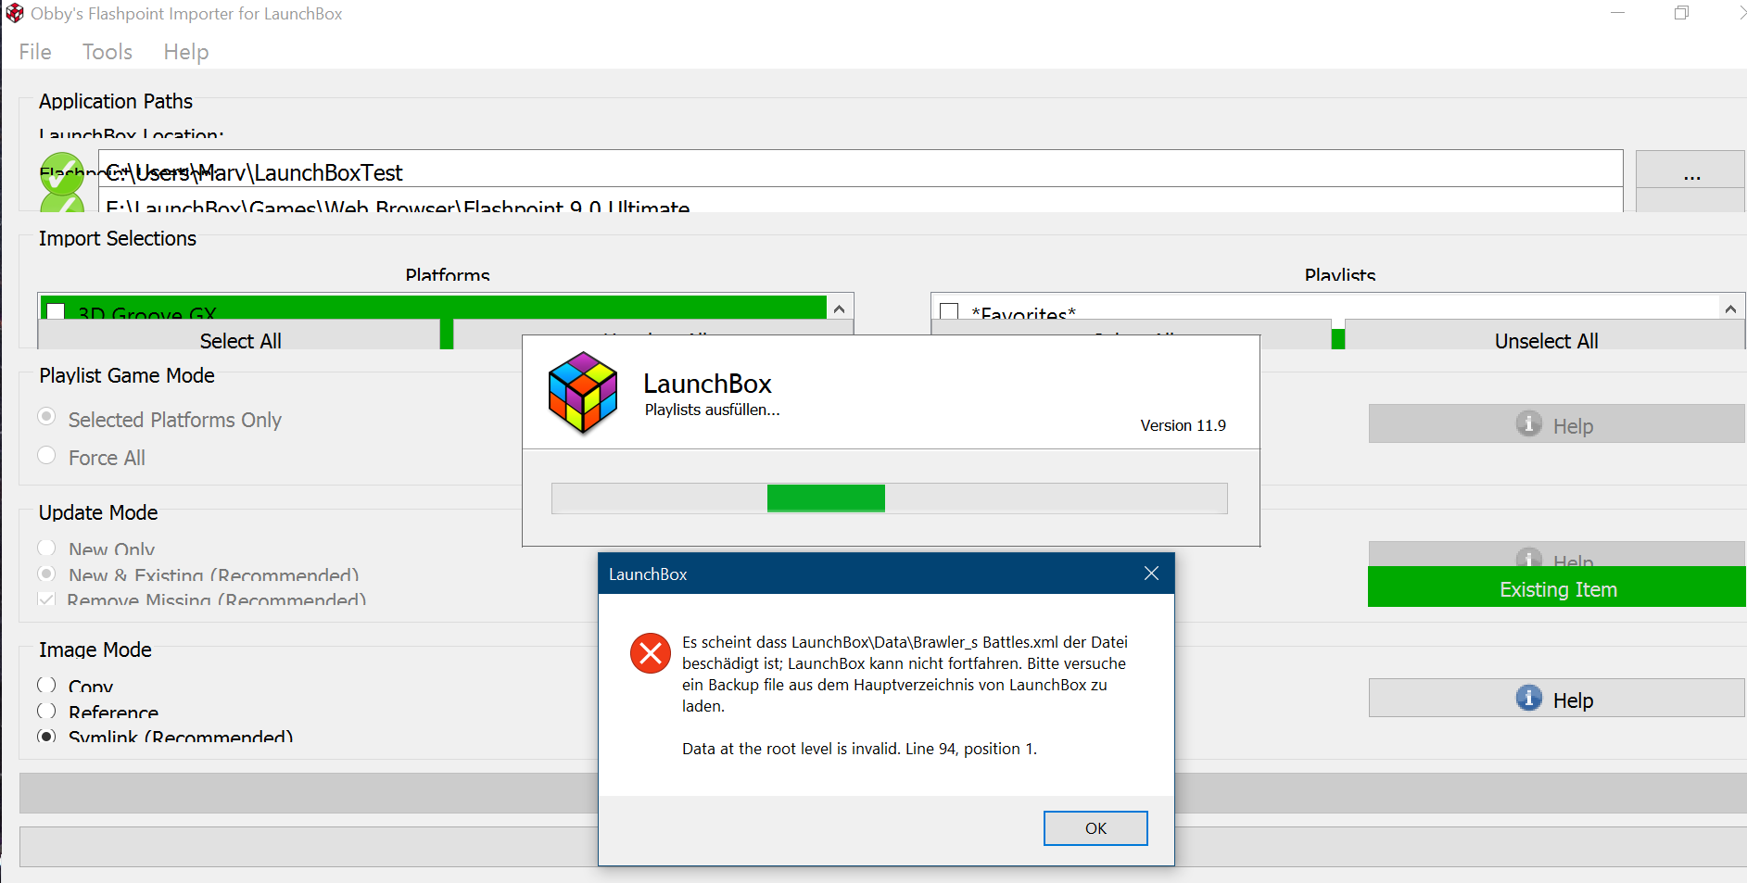This screenshot has width=1747, height=883.
Task: Open the File menu
Action: point(35,52)
